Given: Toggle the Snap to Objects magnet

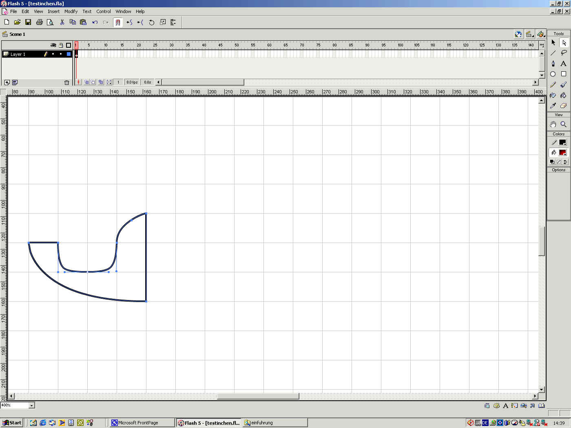Looking at the screenshot, I should 118,22.
